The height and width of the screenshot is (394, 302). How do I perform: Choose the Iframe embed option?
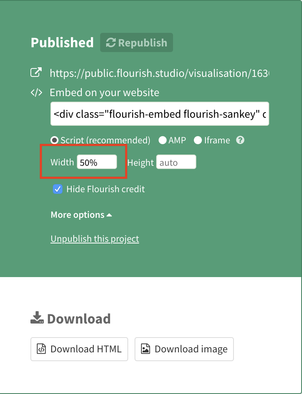pos(197,140)
